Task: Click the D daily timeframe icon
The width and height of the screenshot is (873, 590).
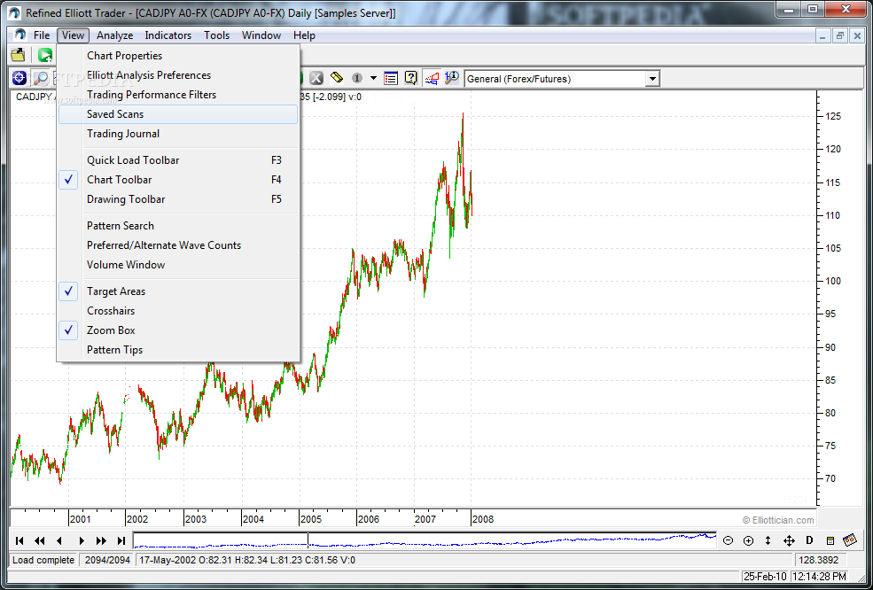Action: click(x=809, y=540)
